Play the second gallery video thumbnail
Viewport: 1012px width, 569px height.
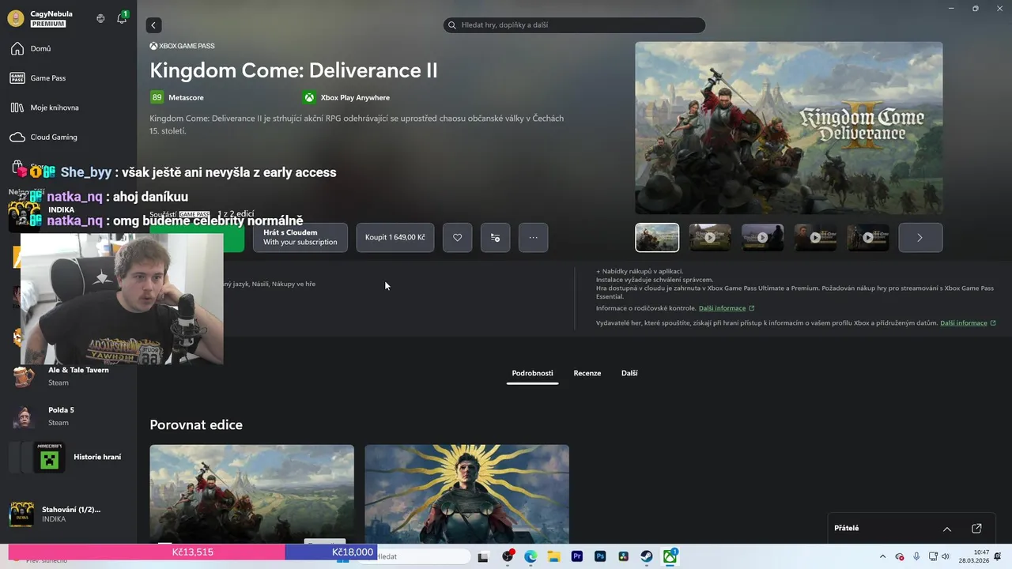pos(710,237)
